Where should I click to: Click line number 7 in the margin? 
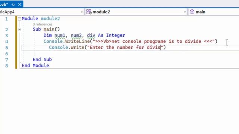coord(7,60)
